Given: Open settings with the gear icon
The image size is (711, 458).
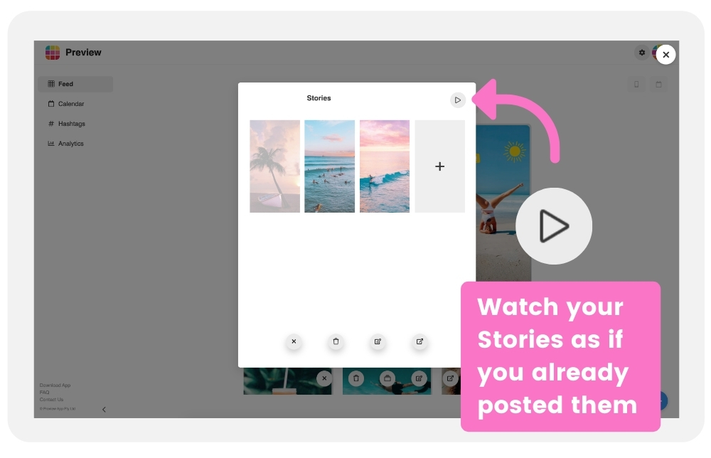Looking at the screenshot, I should point(641,53).
